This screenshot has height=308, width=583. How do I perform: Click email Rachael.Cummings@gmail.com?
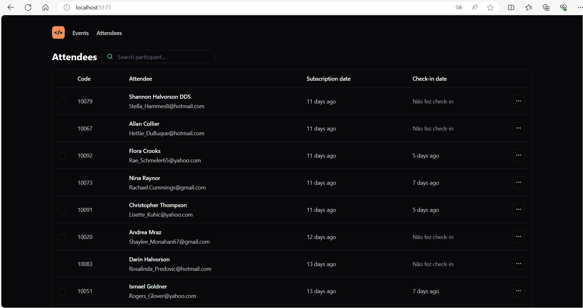pyautogui.click(x=167, y=188)
